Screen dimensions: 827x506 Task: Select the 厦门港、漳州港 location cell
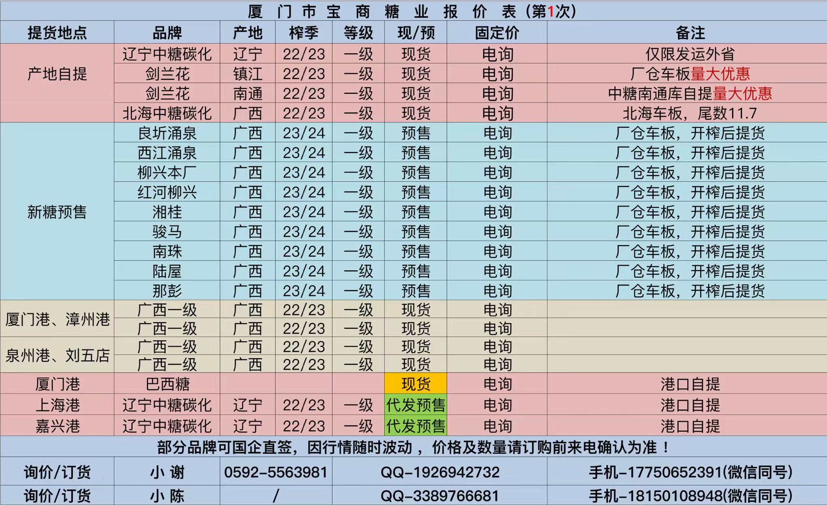click(x=57, y=320)
